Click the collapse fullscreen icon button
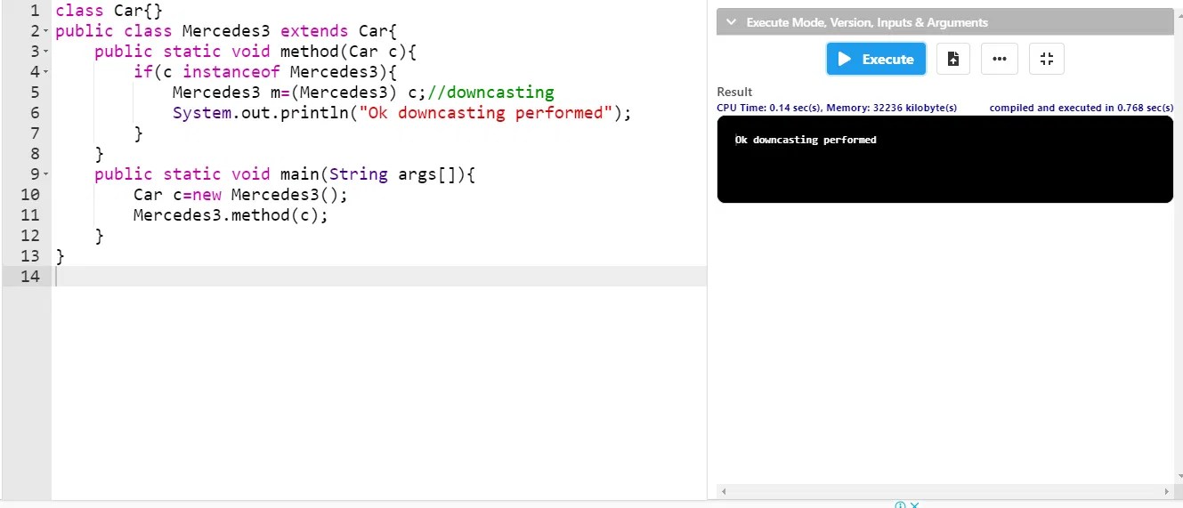 [1047, 59]
